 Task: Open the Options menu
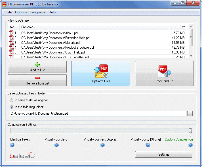(21, 12)
